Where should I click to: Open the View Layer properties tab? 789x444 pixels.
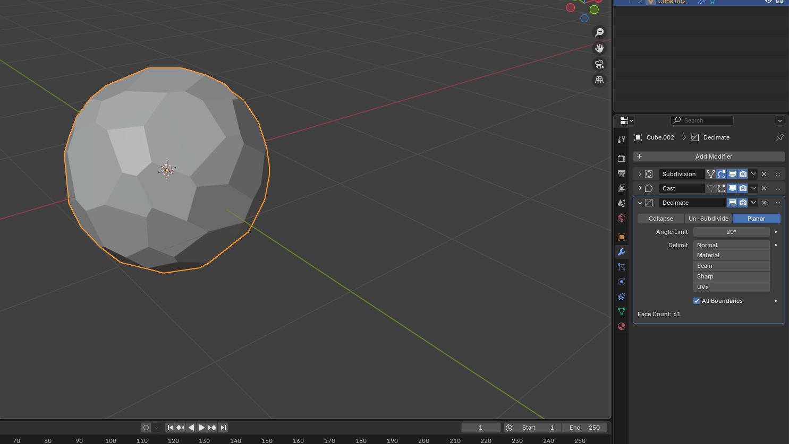(x=622, y=188)
